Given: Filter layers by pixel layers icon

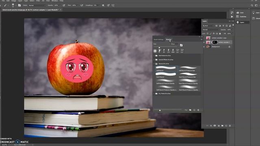Looking at the screenshot, I should tap(217, 26).
